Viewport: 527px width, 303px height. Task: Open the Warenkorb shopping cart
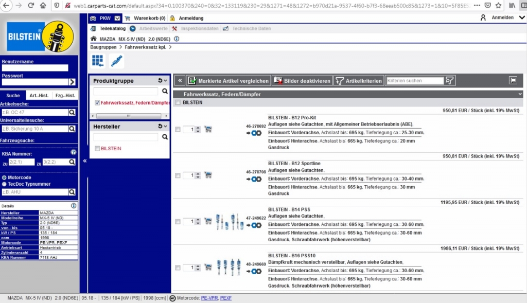[146, 18]
